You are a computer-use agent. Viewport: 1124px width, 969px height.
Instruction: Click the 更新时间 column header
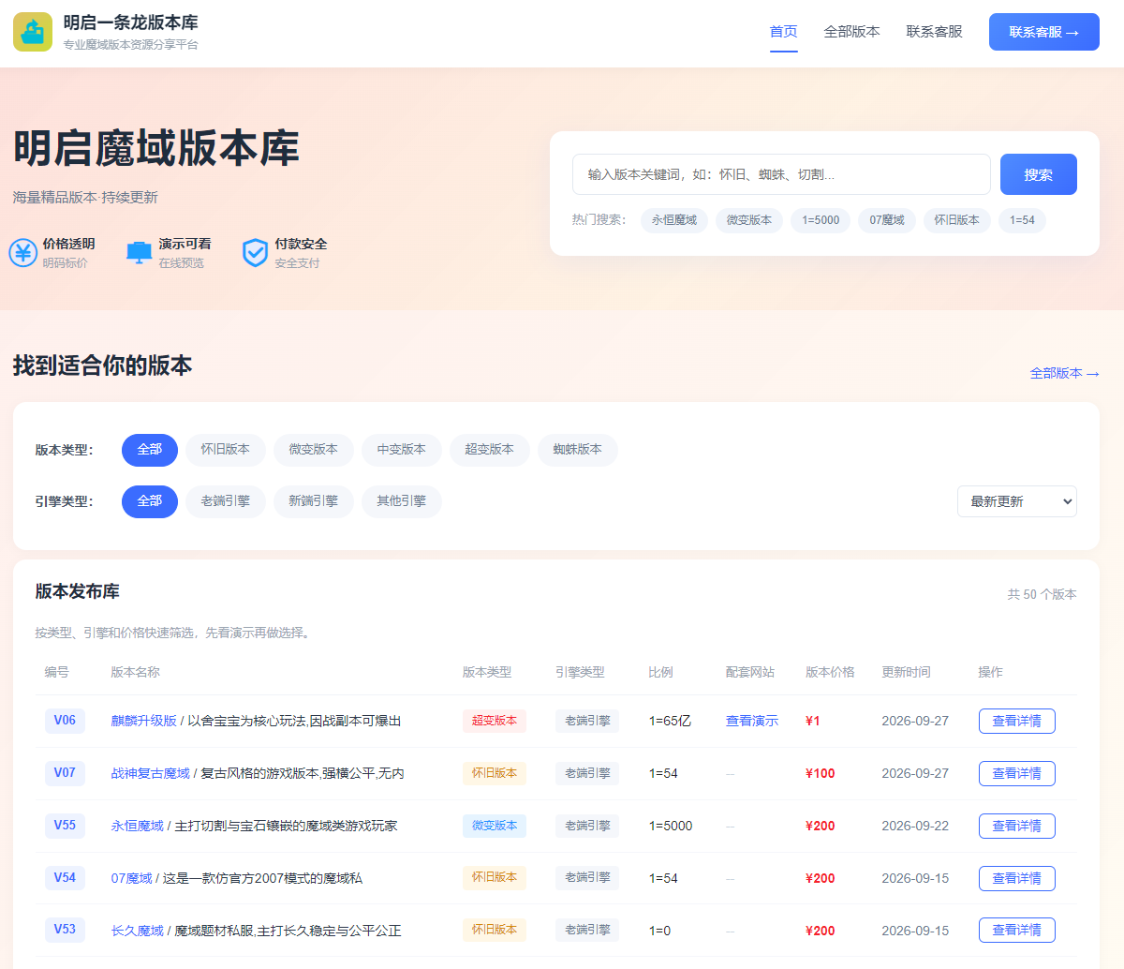coord(906,672)
